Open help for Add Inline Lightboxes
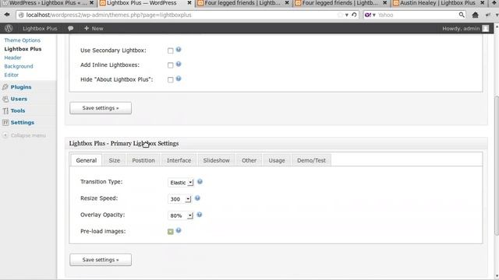The image size is (499, 280). pos(179,64)
